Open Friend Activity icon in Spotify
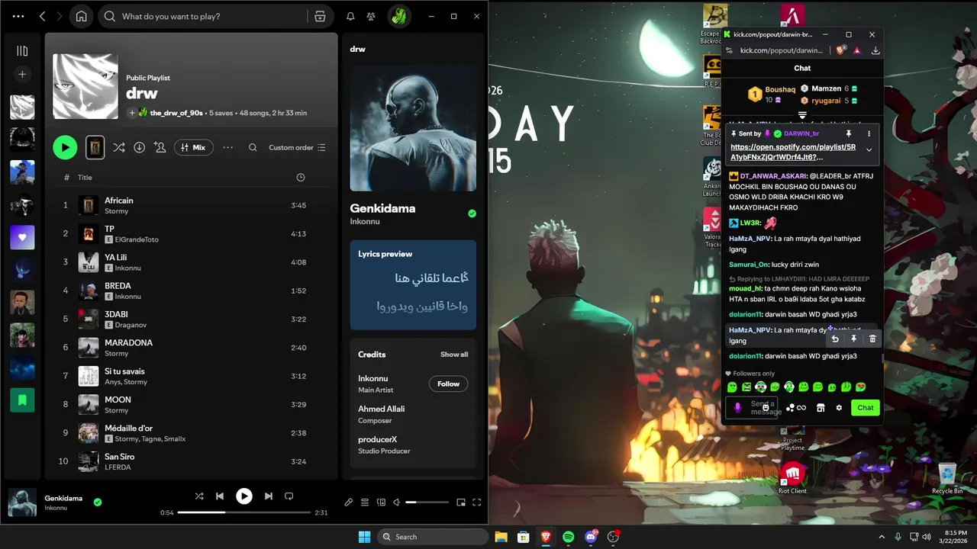 click(371, 16)
